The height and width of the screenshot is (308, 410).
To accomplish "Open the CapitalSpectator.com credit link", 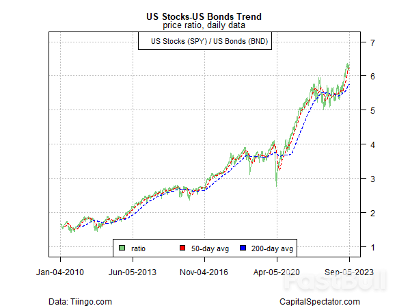I will click(320, 301).
